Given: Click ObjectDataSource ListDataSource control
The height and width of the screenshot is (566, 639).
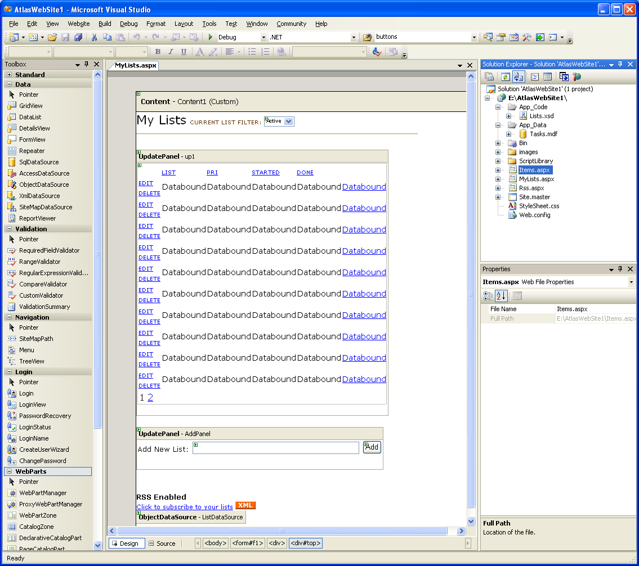Looking at the screenshot, I should coord(191,517).
